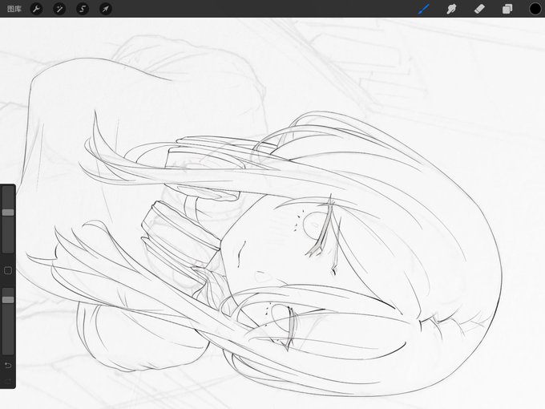Select the Smudge finger tool
This screenshot has height=409, width=545.
point(451,9)
